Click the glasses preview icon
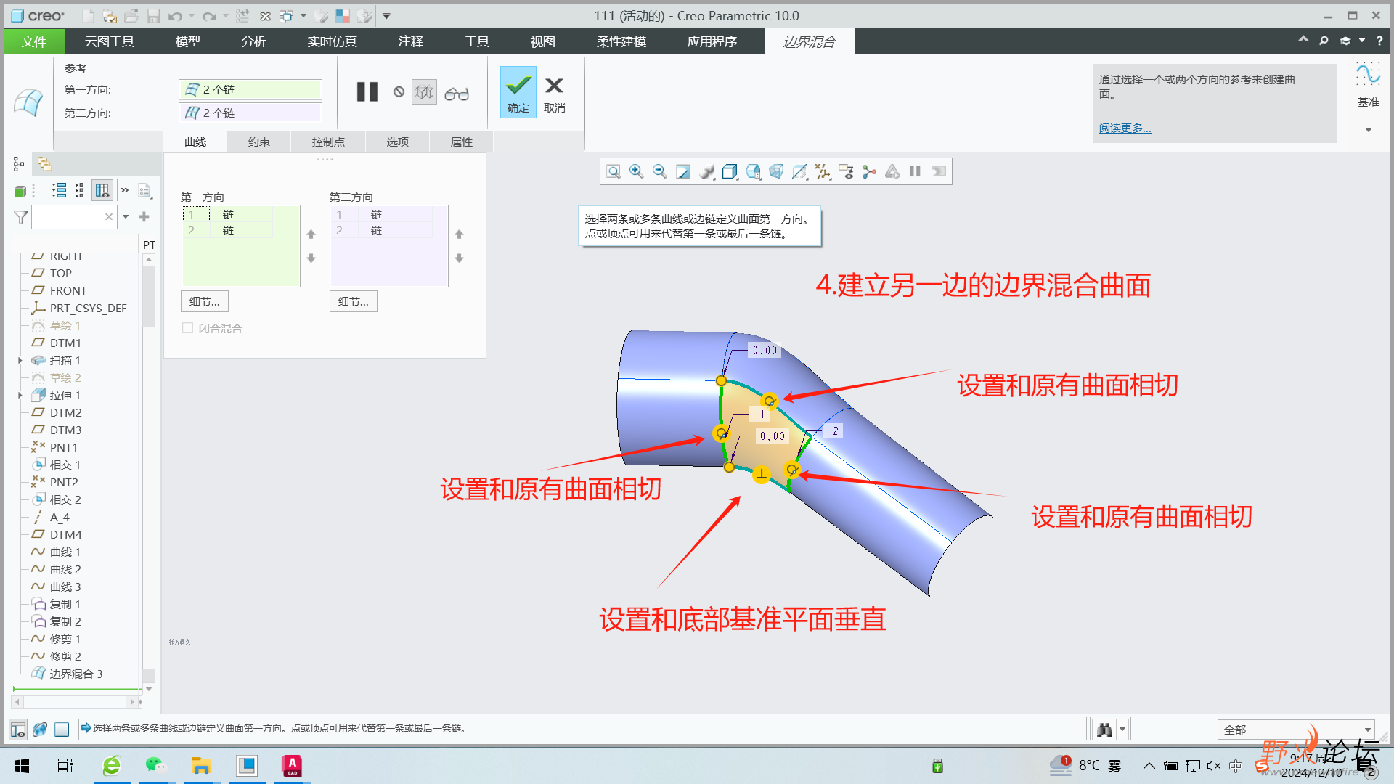Image resolution: width=1394 pixels, height=784 pixels. (x=457, y=93)
